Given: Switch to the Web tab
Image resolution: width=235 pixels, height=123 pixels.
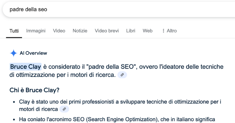Looking at the screenshot, I should tap(147, 31).
